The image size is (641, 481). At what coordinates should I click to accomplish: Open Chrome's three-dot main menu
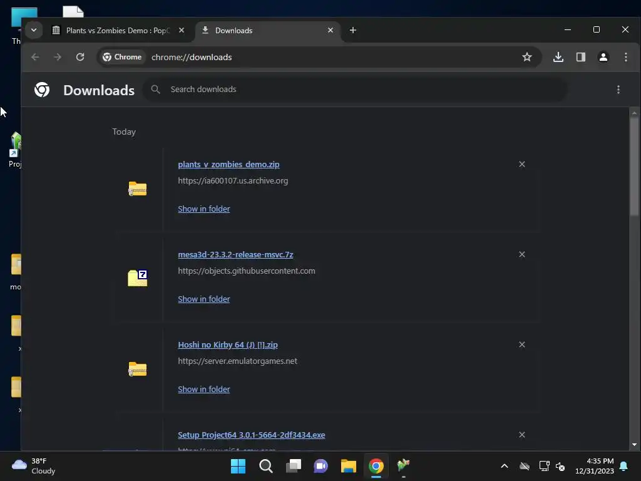click(626, 57)
